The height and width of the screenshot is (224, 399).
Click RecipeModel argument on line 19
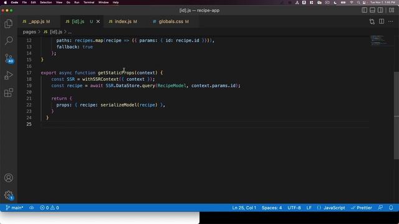(172, 86)
